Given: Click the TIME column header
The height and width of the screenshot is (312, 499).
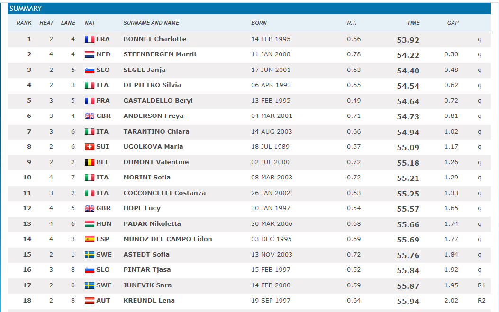Looking at the screenshot, I should tap(413, 23).
